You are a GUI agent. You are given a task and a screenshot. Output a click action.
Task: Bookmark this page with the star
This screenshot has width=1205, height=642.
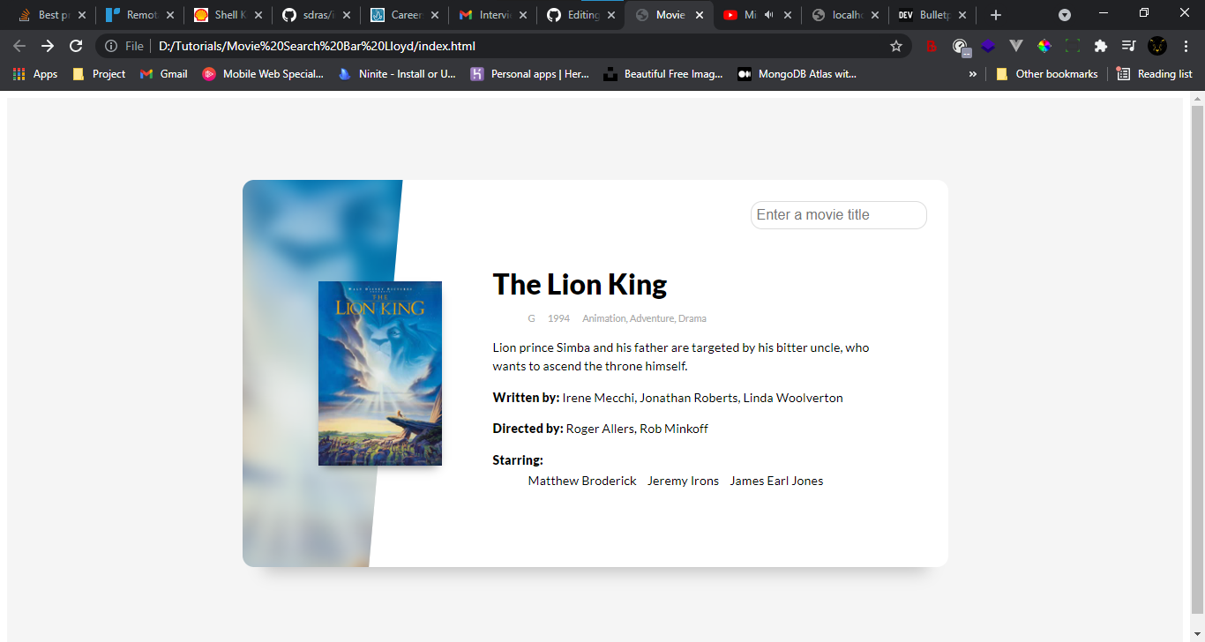(x=896, y=45)
